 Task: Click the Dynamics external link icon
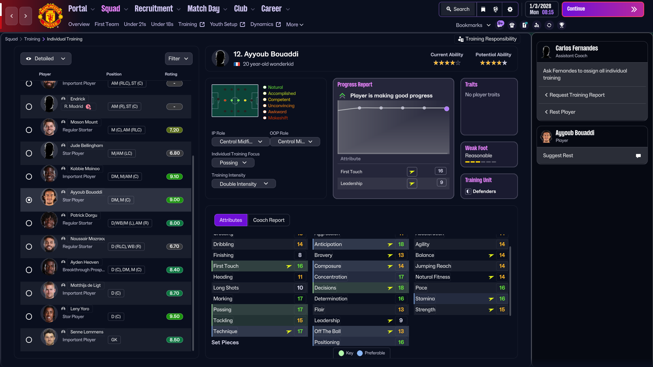278,24
